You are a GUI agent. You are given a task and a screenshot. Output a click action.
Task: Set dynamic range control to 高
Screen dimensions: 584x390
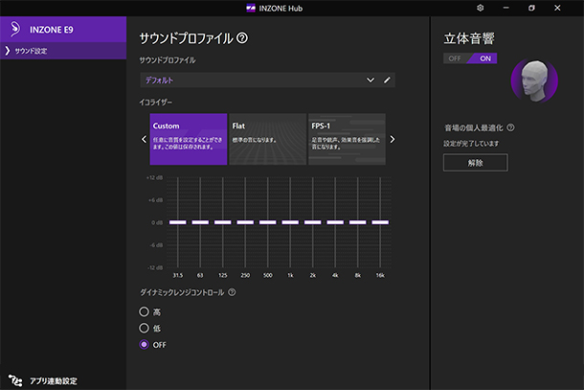[x=145, y=311]
